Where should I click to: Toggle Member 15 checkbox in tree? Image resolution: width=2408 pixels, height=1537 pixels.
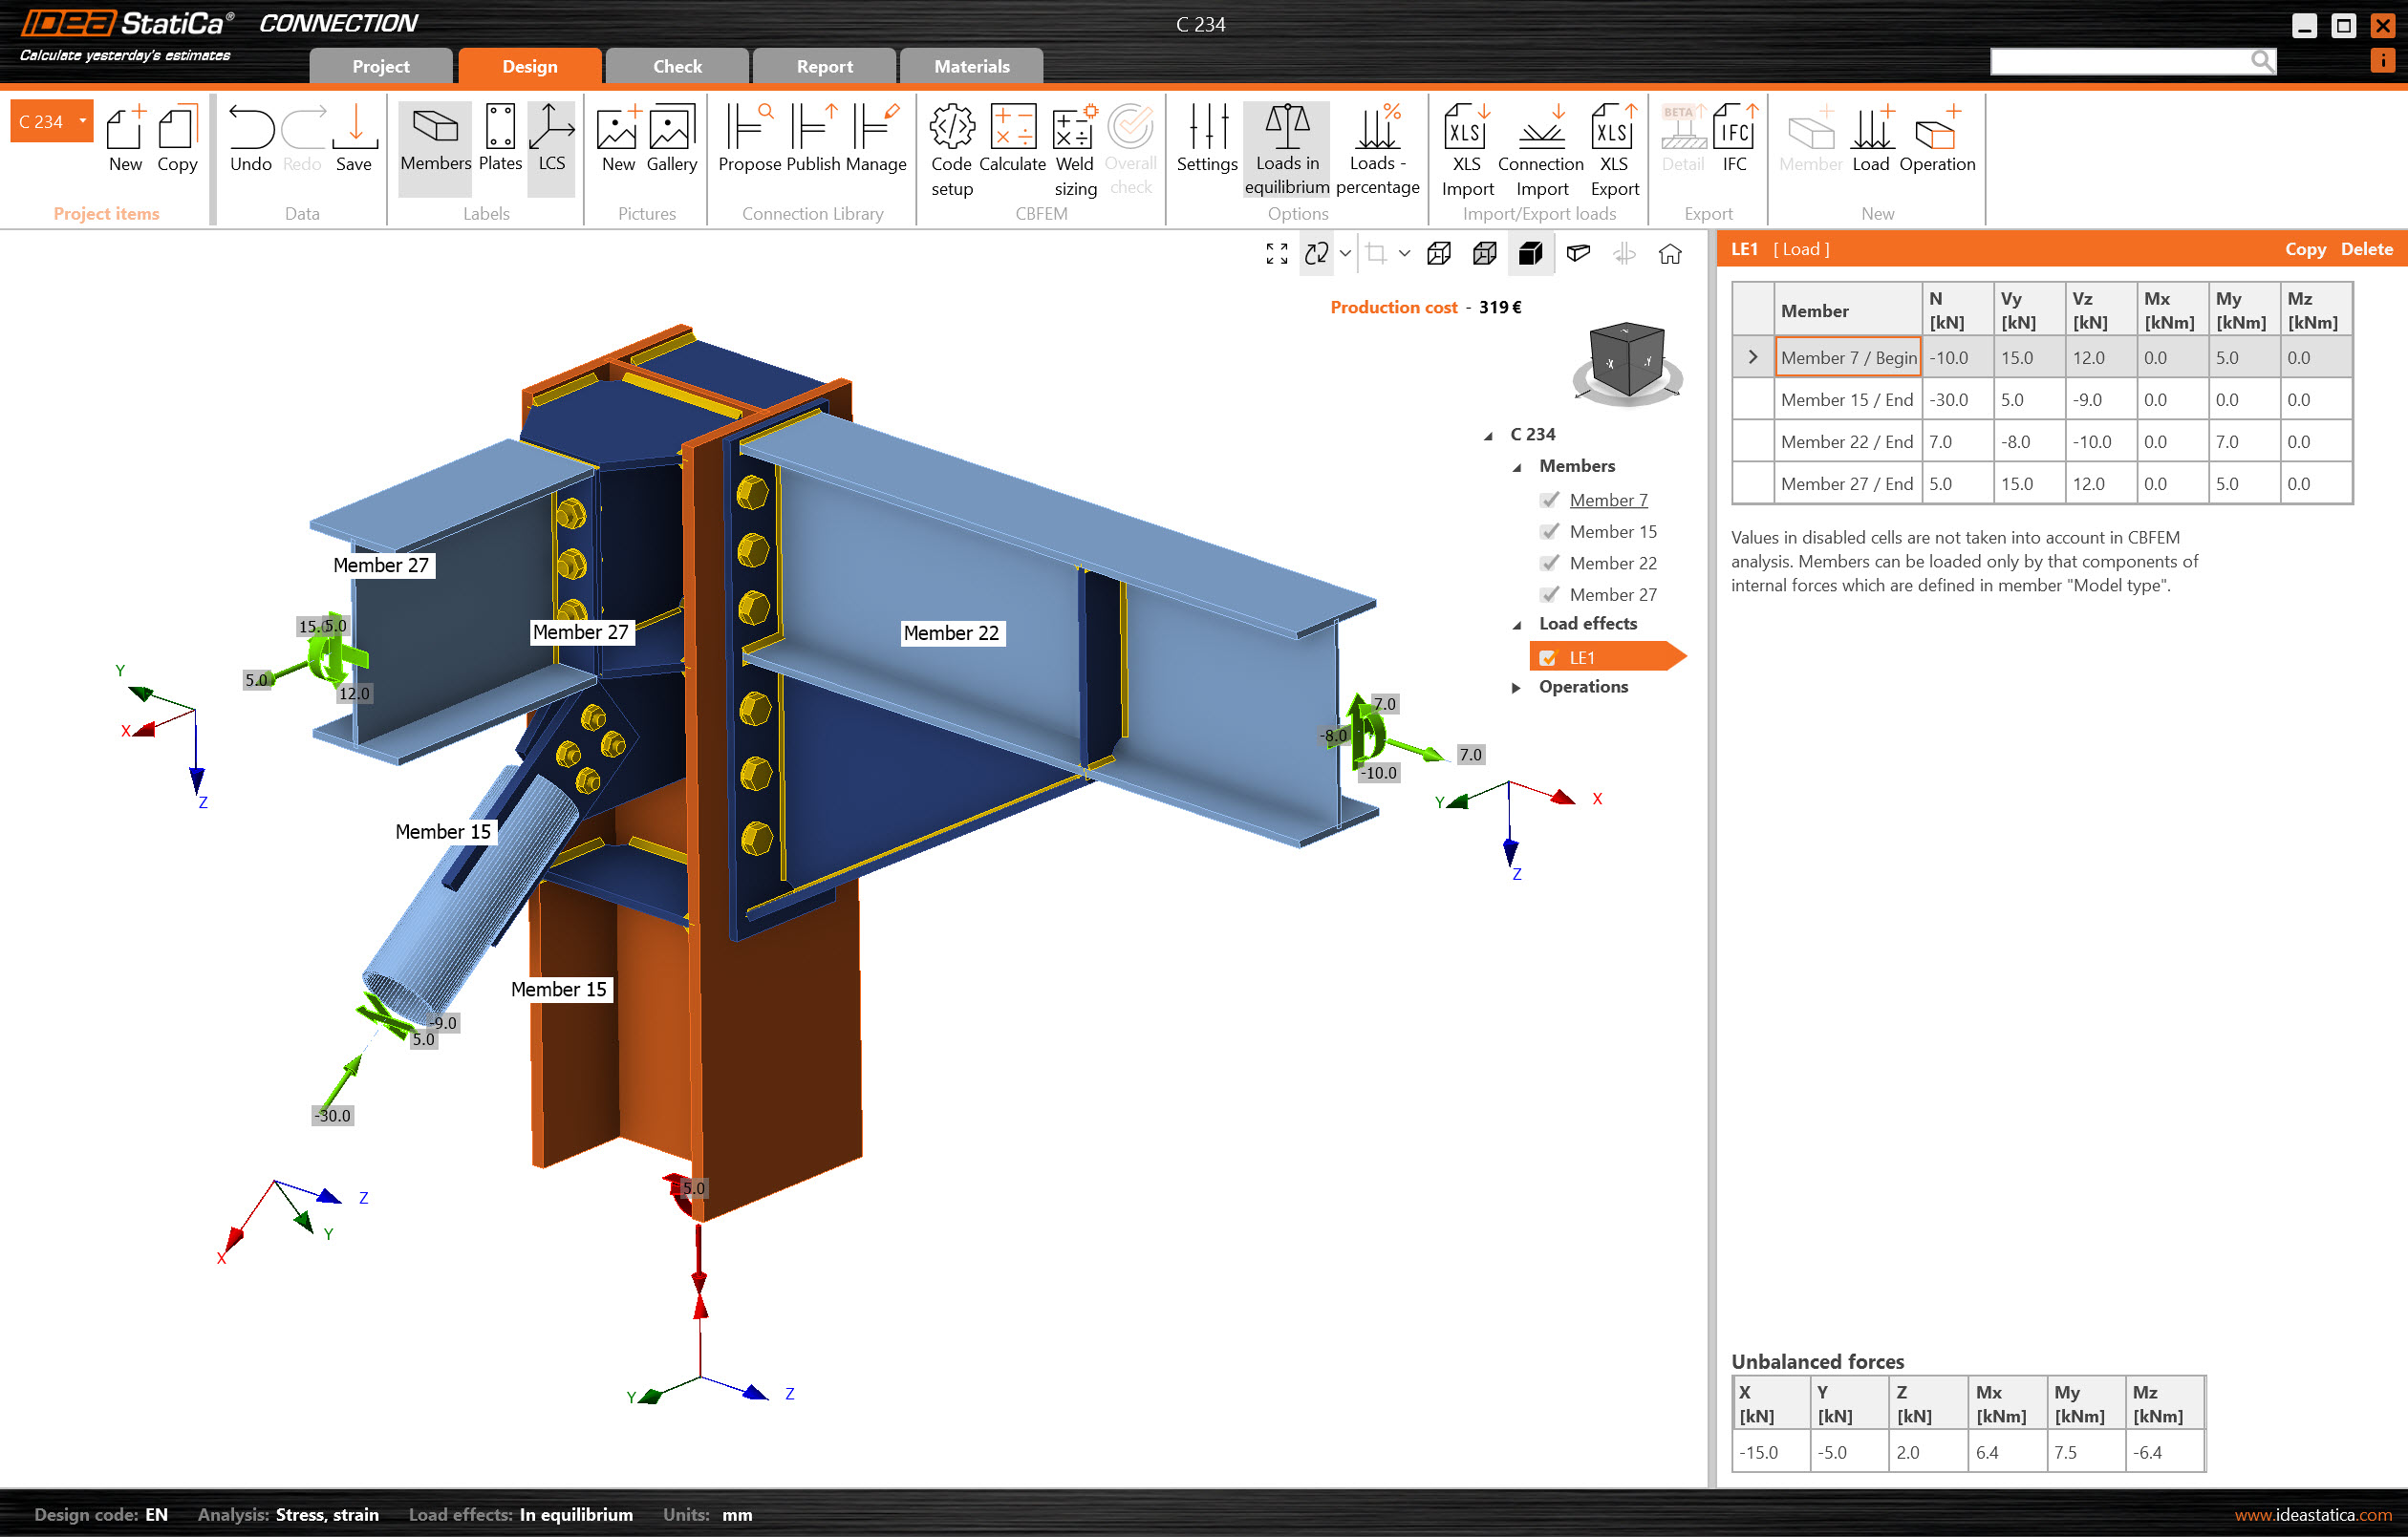pos(1550,531)
